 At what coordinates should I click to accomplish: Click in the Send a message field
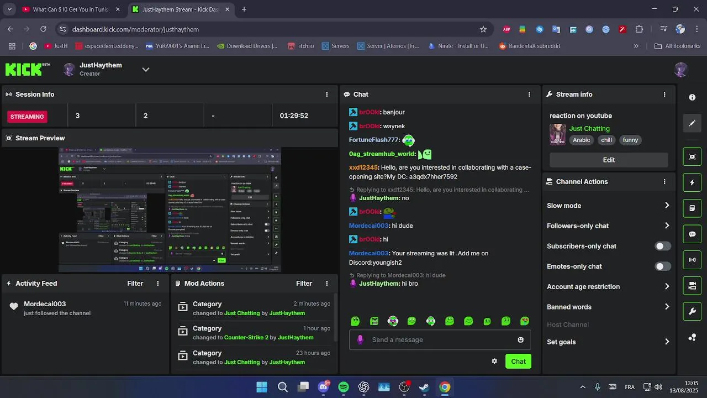point(440,340)
